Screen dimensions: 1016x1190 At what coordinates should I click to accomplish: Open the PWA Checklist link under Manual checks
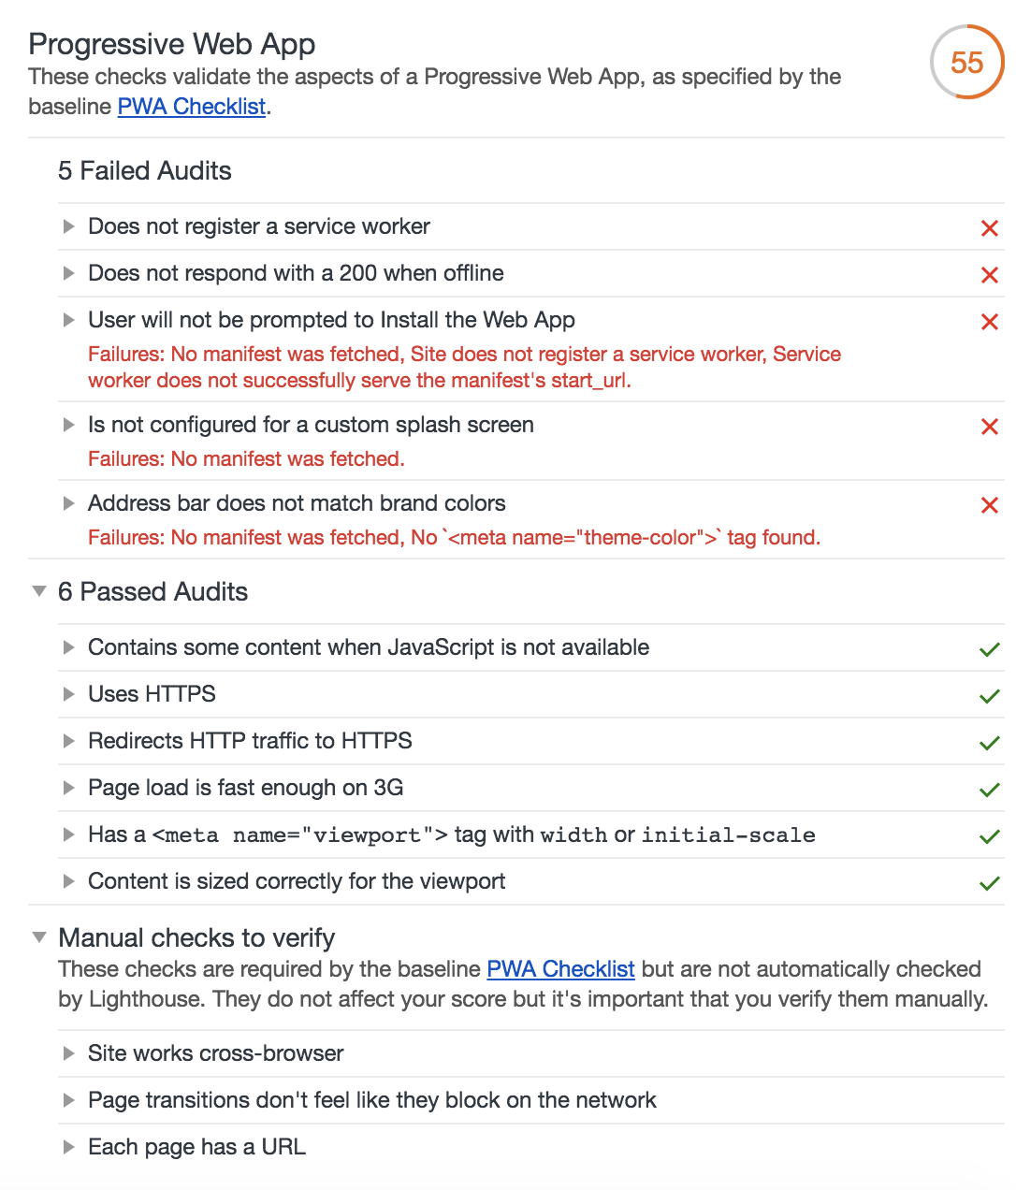point(560,969)
